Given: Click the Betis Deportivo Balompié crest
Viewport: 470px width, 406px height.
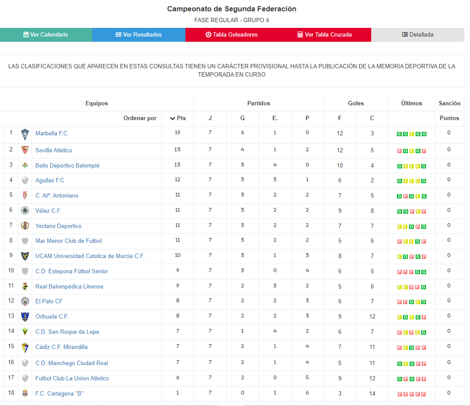Looking at the screenshot, I should [25, 165].
